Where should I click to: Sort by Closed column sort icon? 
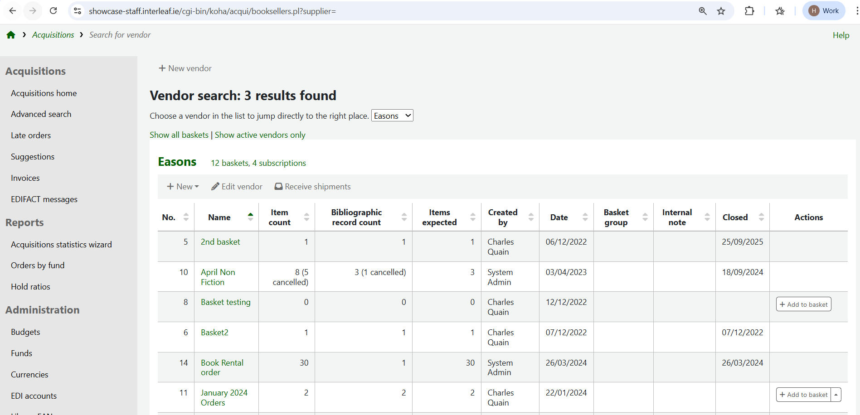point(761,217)
